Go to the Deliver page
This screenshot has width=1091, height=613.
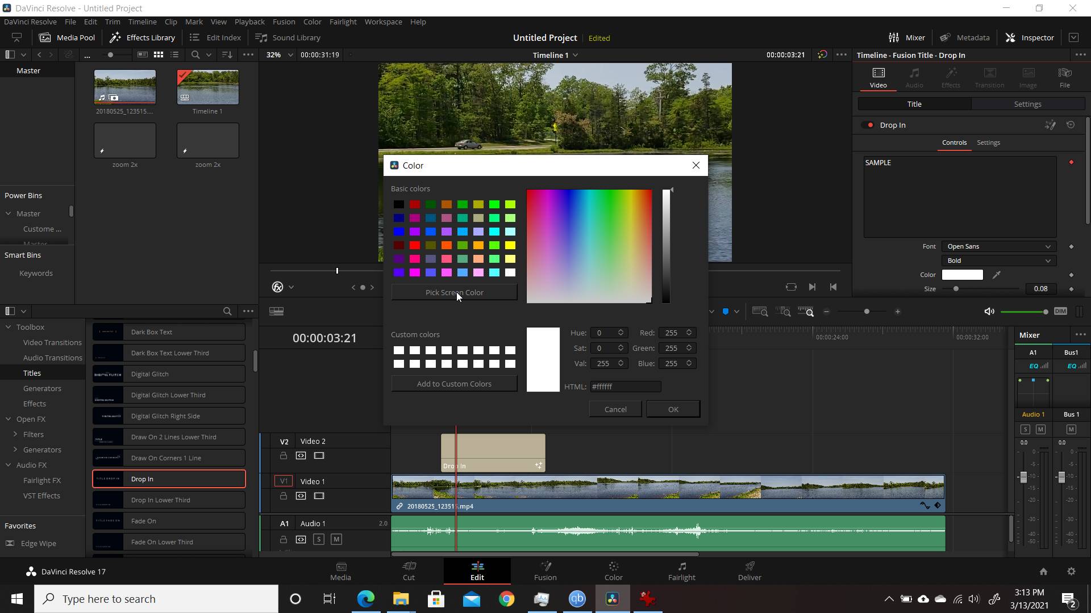pyautogui.click(x=749, y=571)
